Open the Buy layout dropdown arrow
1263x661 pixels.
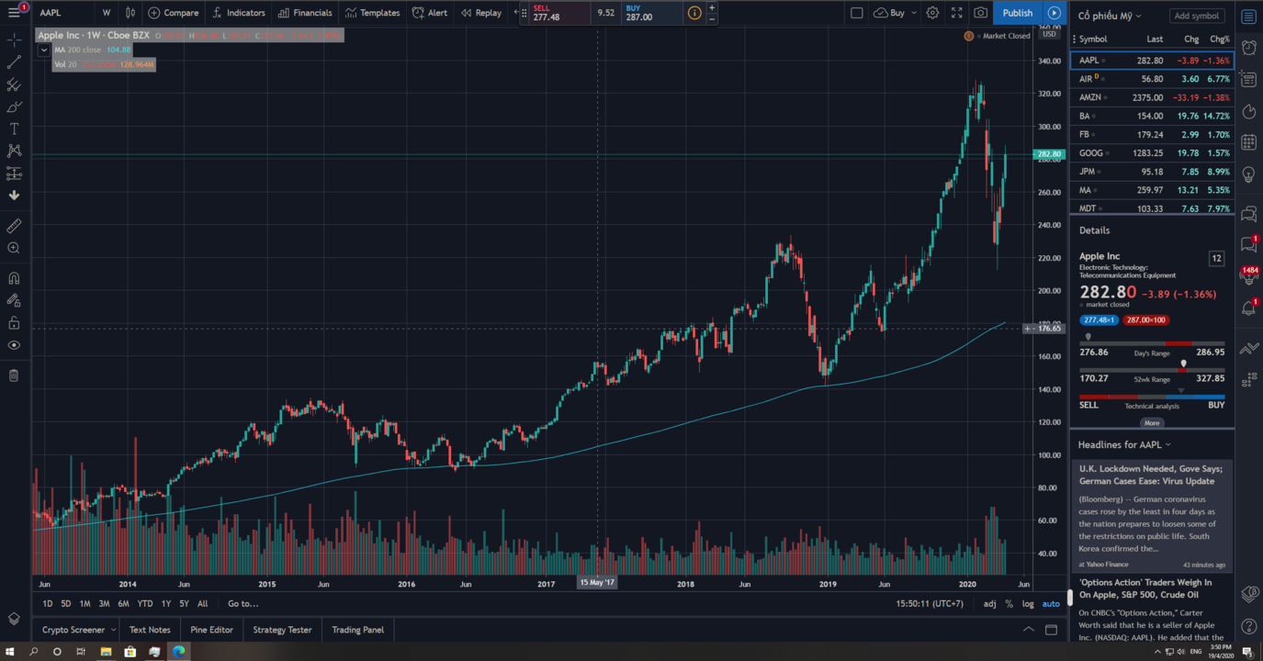[913, 13]
